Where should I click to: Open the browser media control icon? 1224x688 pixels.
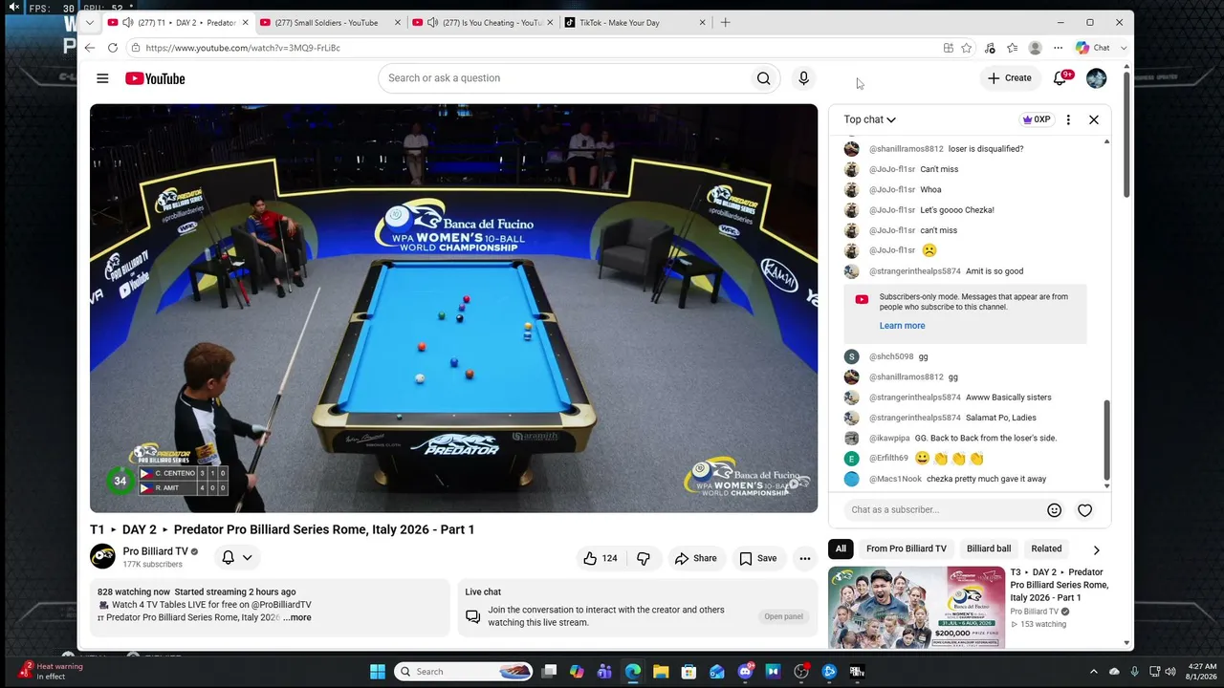[990, 48]
